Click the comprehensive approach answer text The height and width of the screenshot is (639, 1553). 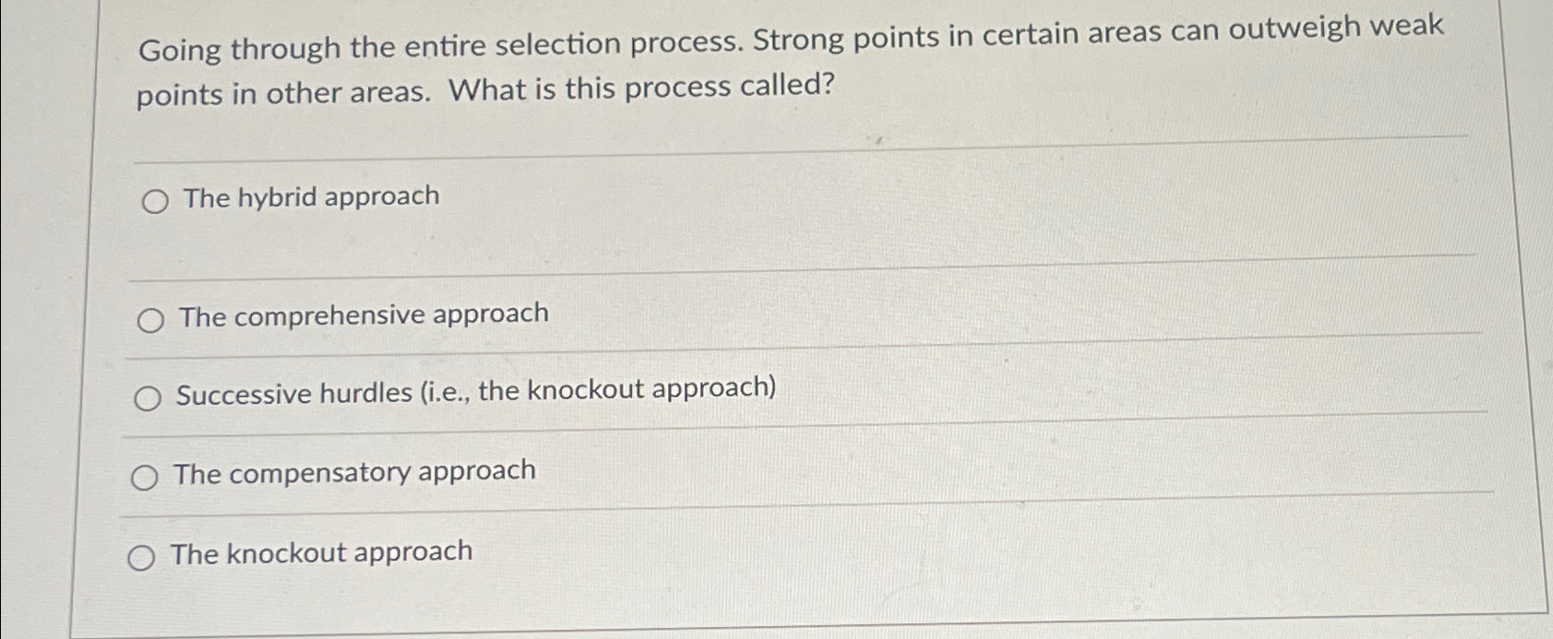[x=364, y=314]
